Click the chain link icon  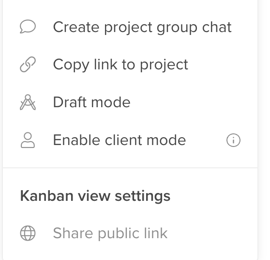(28, 64)
